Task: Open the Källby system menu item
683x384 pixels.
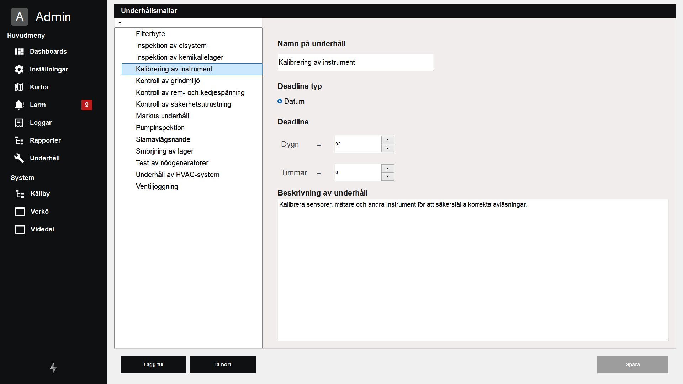Action: (x=40, y=194)
